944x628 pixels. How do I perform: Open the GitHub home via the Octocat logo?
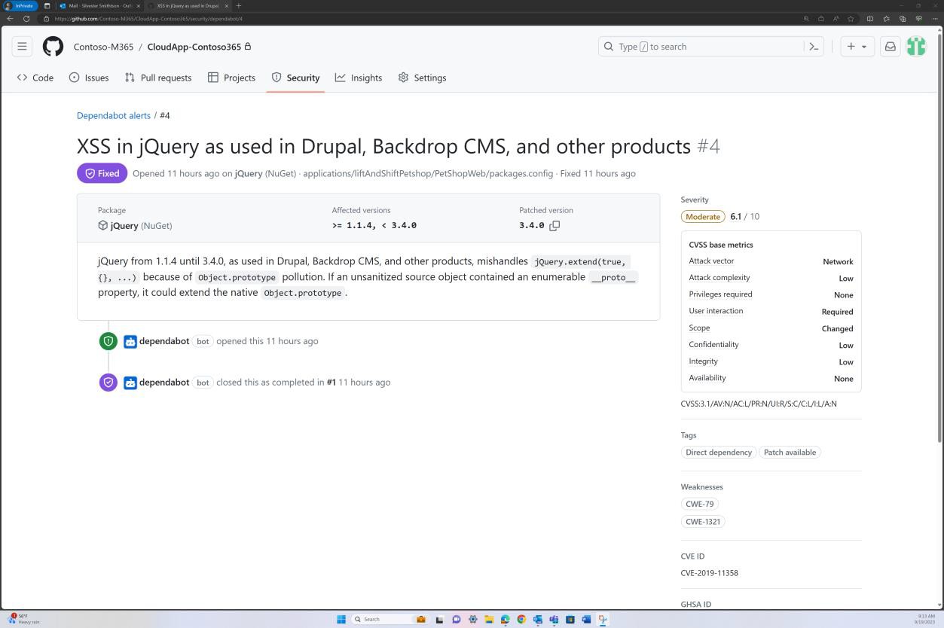pos(53,46)
